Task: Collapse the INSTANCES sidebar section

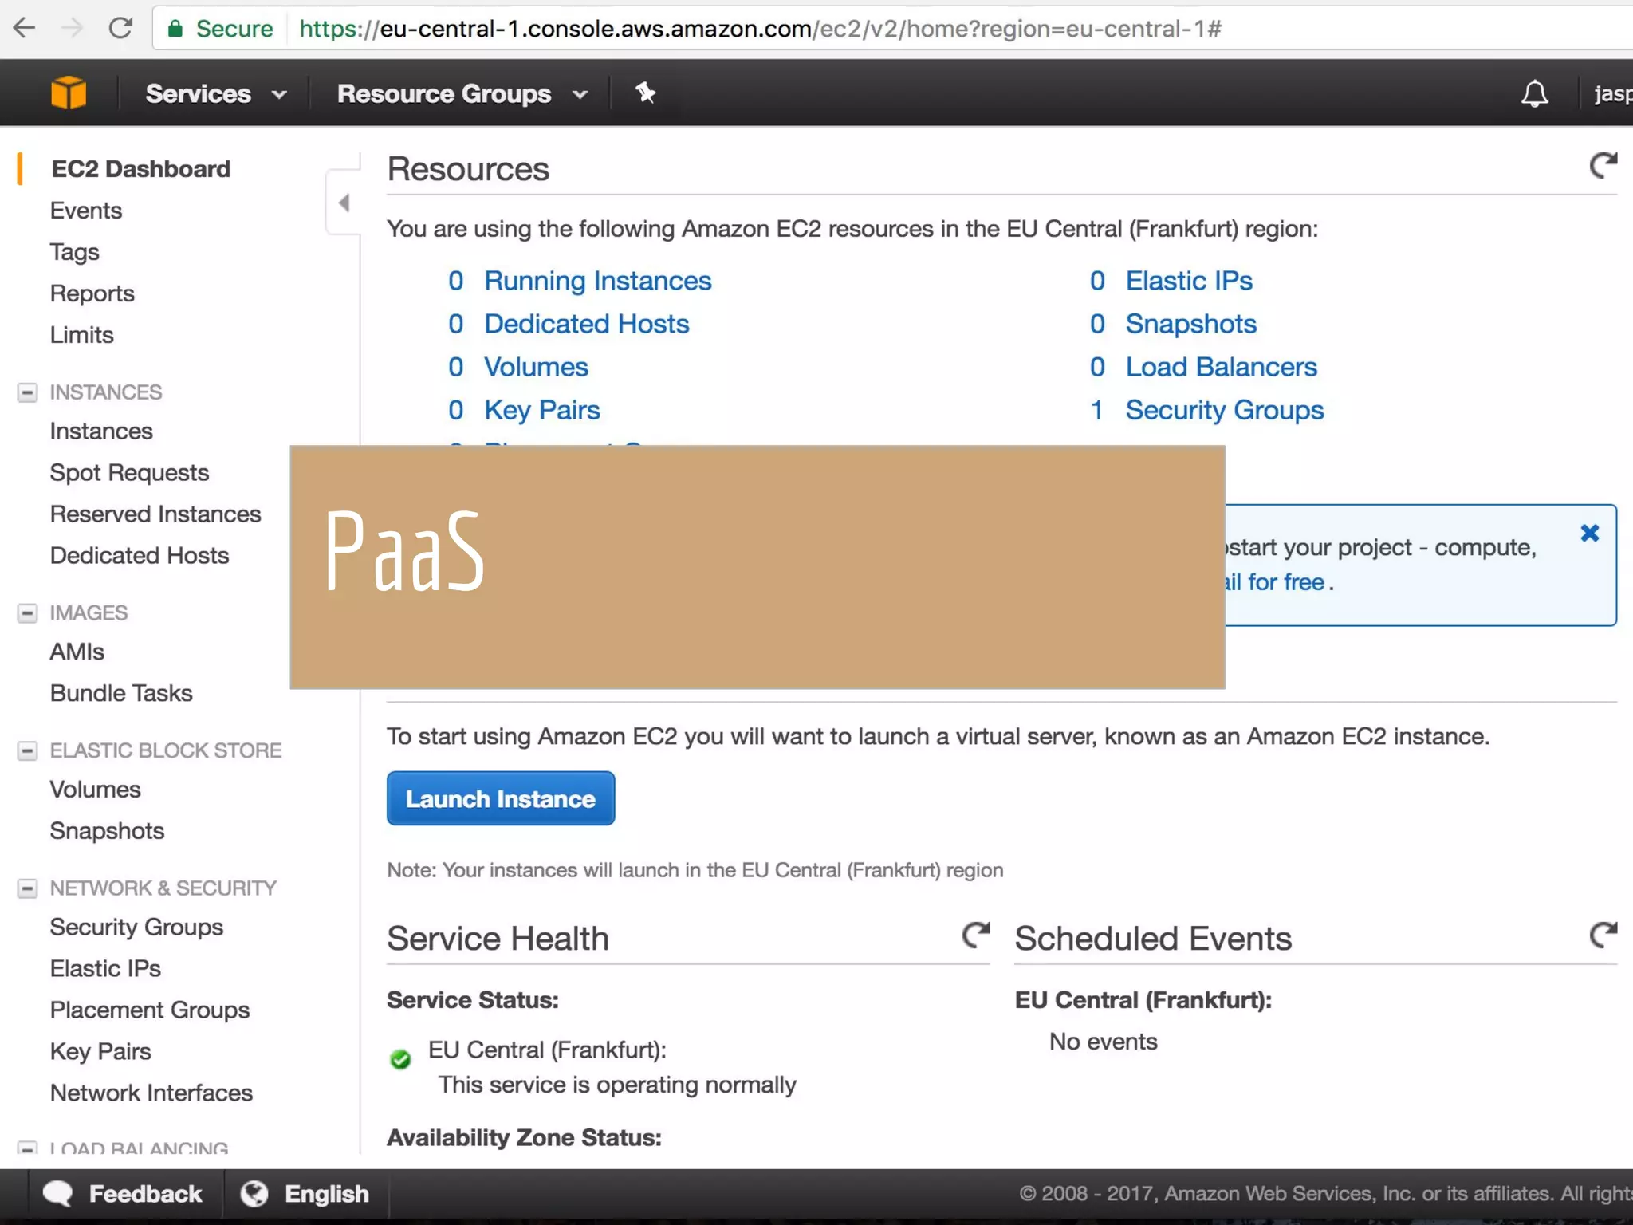Action: point(27,392)
